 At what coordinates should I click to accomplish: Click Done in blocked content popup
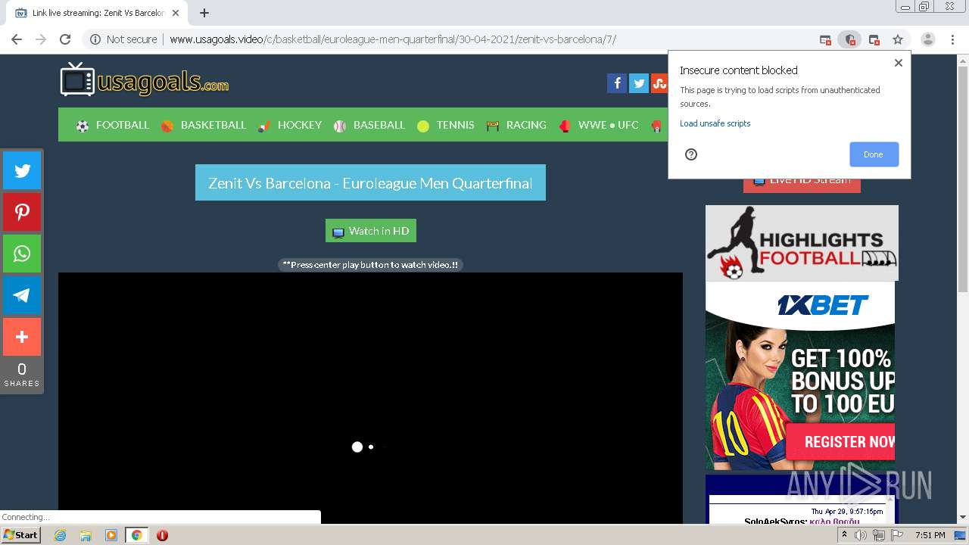874,154
